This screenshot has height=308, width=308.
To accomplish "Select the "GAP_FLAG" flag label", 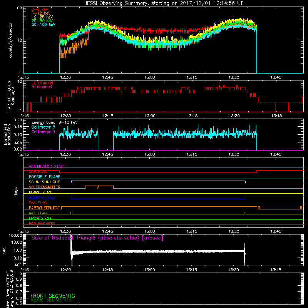I will click(38, 171).
